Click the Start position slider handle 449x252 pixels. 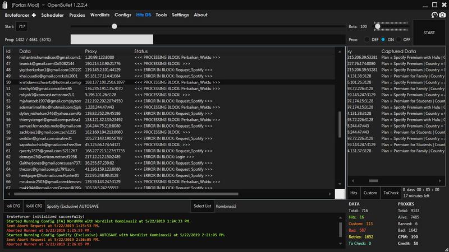(x=114, y=26)
